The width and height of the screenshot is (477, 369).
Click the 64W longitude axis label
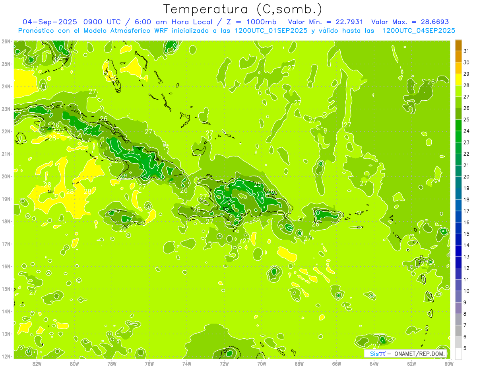(374, 363)
